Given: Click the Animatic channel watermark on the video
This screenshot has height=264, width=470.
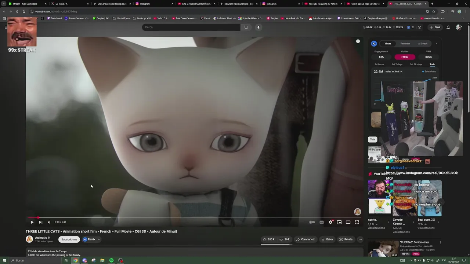Looking at the screenshot, I should tap(357, 212).
